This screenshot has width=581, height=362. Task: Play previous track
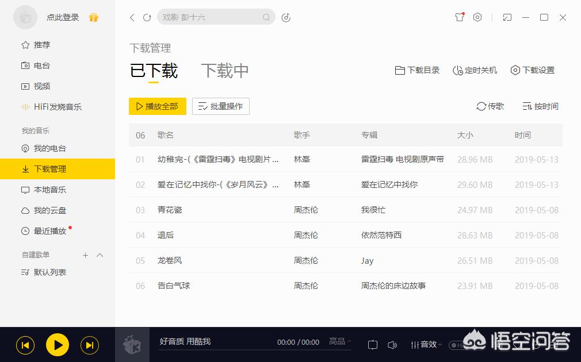coord(25,345)
